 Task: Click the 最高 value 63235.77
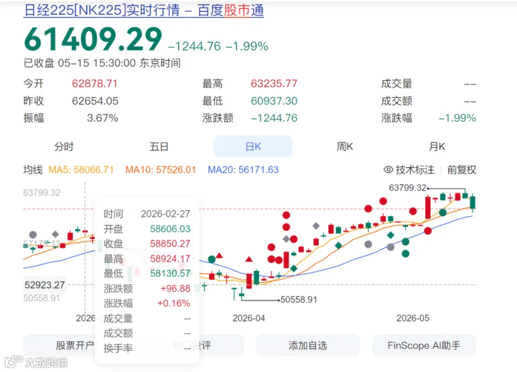(x=274, y=83)
